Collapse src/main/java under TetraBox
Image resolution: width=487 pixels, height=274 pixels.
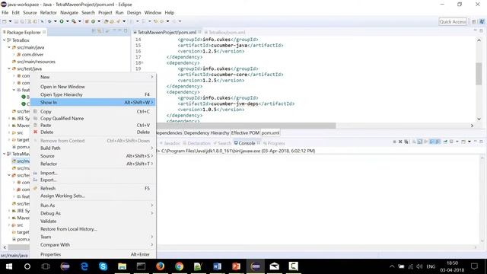pos(9,47)
